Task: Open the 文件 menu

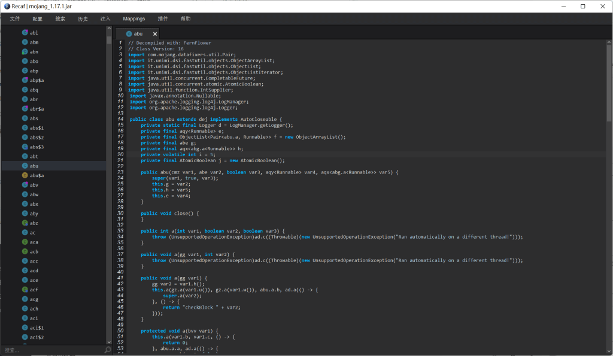Action: point(14,19)
